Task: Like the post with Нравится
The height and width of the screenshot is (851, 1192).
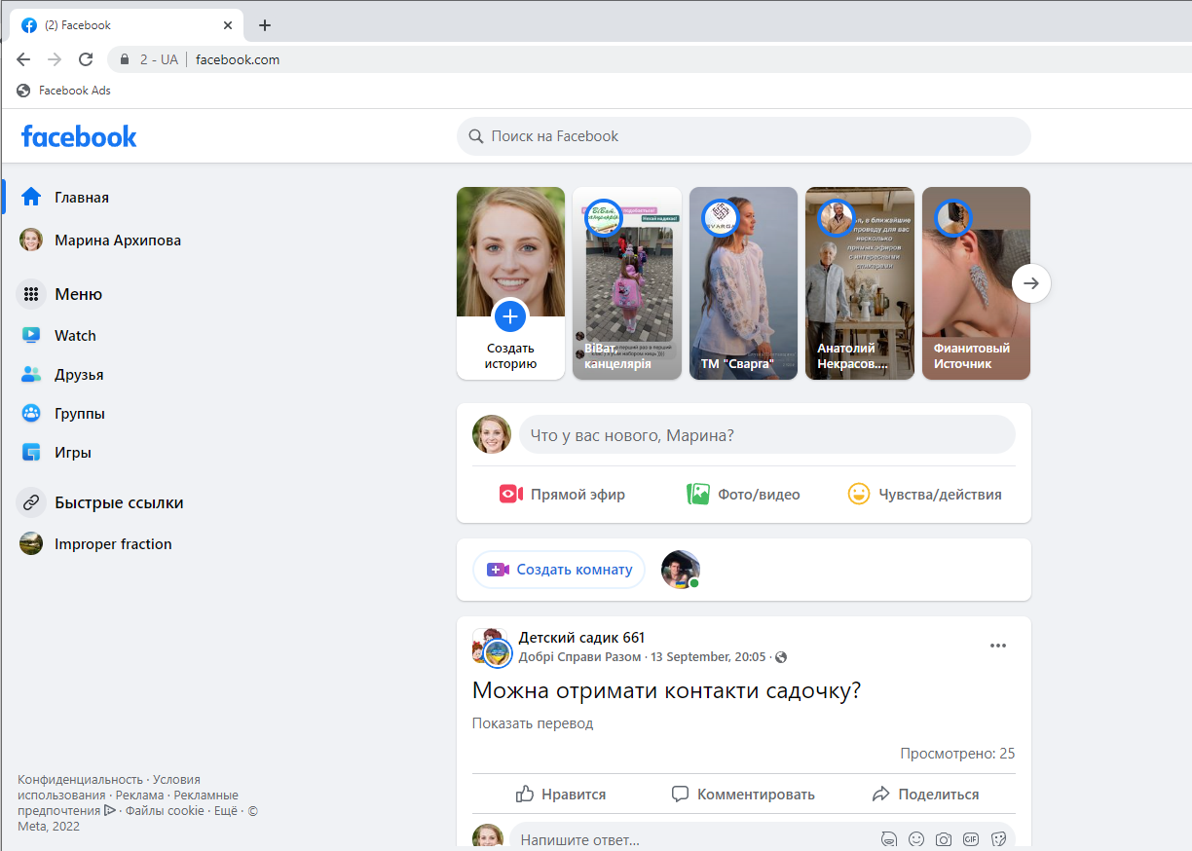Action: click(561, 794)
